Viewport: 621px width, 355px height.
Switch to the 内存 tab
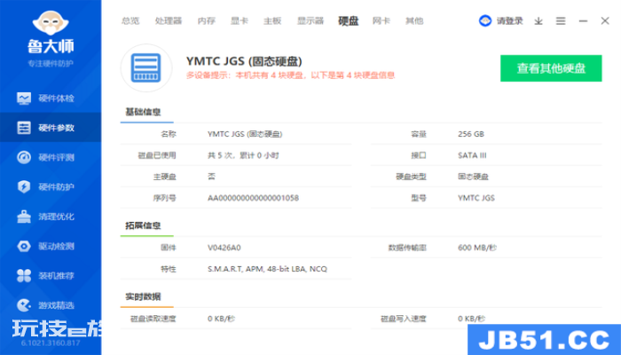[207, 20]
